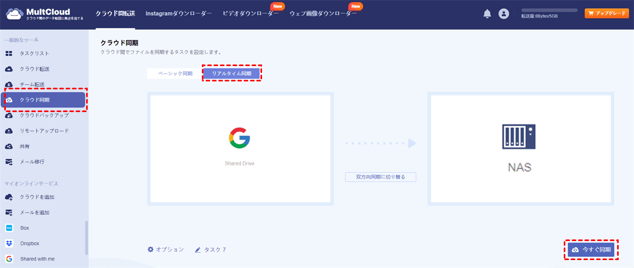Screen dimensions: 634x268
Task: Open メール移行 in sidebar
Action: (x=32, y=162)
